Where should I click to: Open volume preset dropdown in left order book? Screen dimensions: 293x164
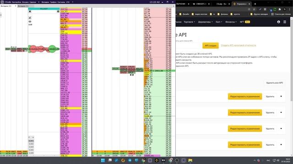click(x=31, y=138)
